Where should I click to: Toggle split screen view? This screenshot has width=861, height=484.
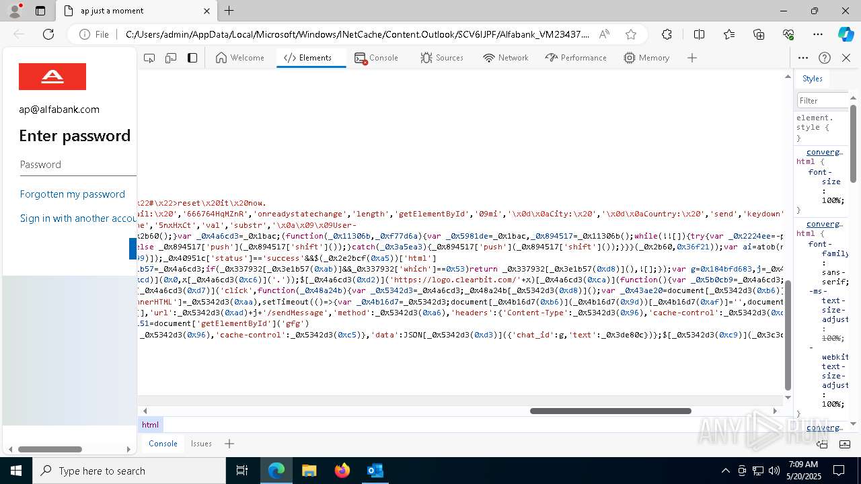point(699,34)
